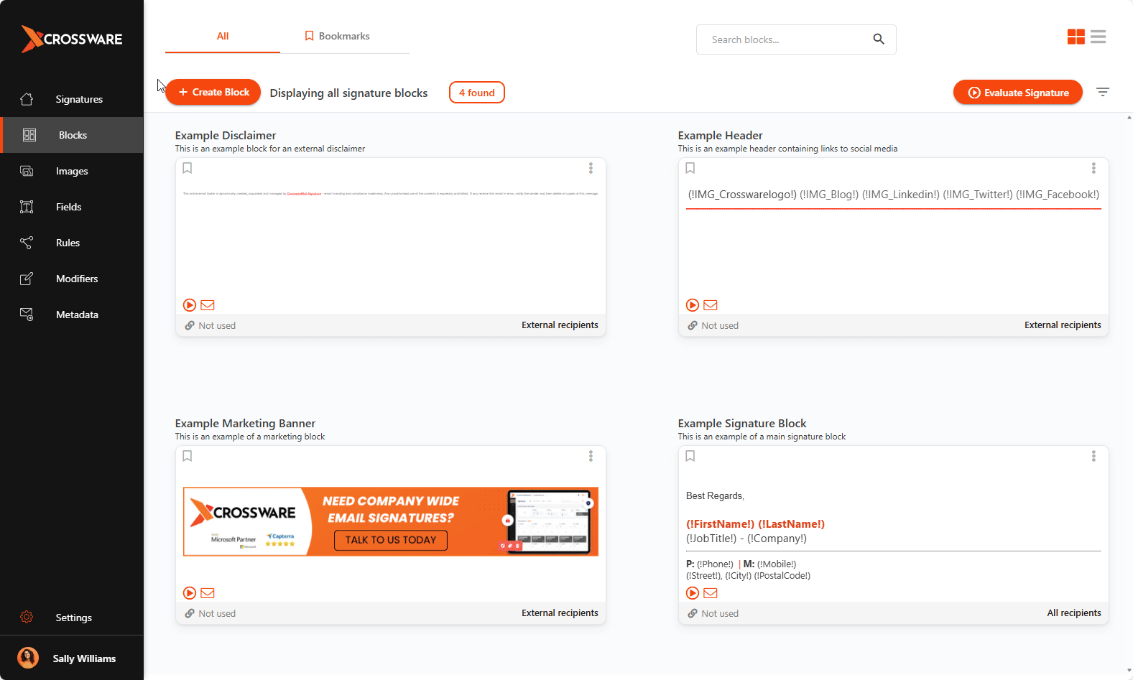
Task: Open more options for Example Disclaimer
Action: [x=591, y=168]
